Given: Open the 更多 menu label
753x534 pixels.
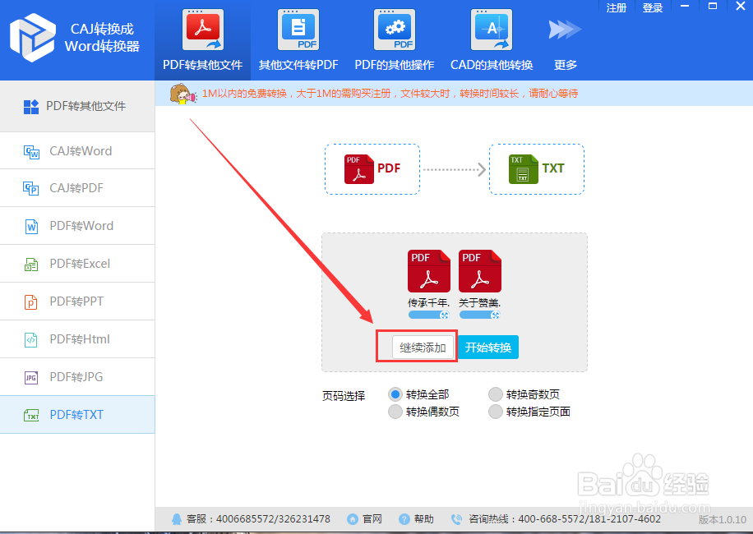Looking at the screenshot, I should pos(566,65).
